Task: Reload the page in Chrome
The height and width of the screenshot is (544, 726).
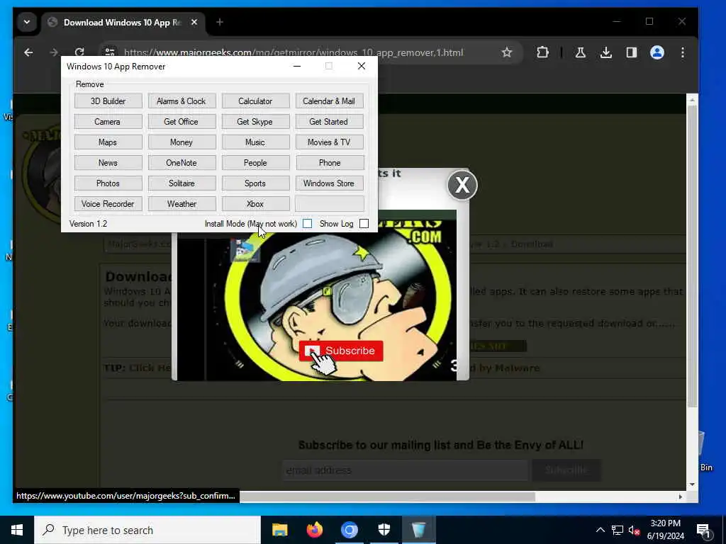Action: coord(79,52)
